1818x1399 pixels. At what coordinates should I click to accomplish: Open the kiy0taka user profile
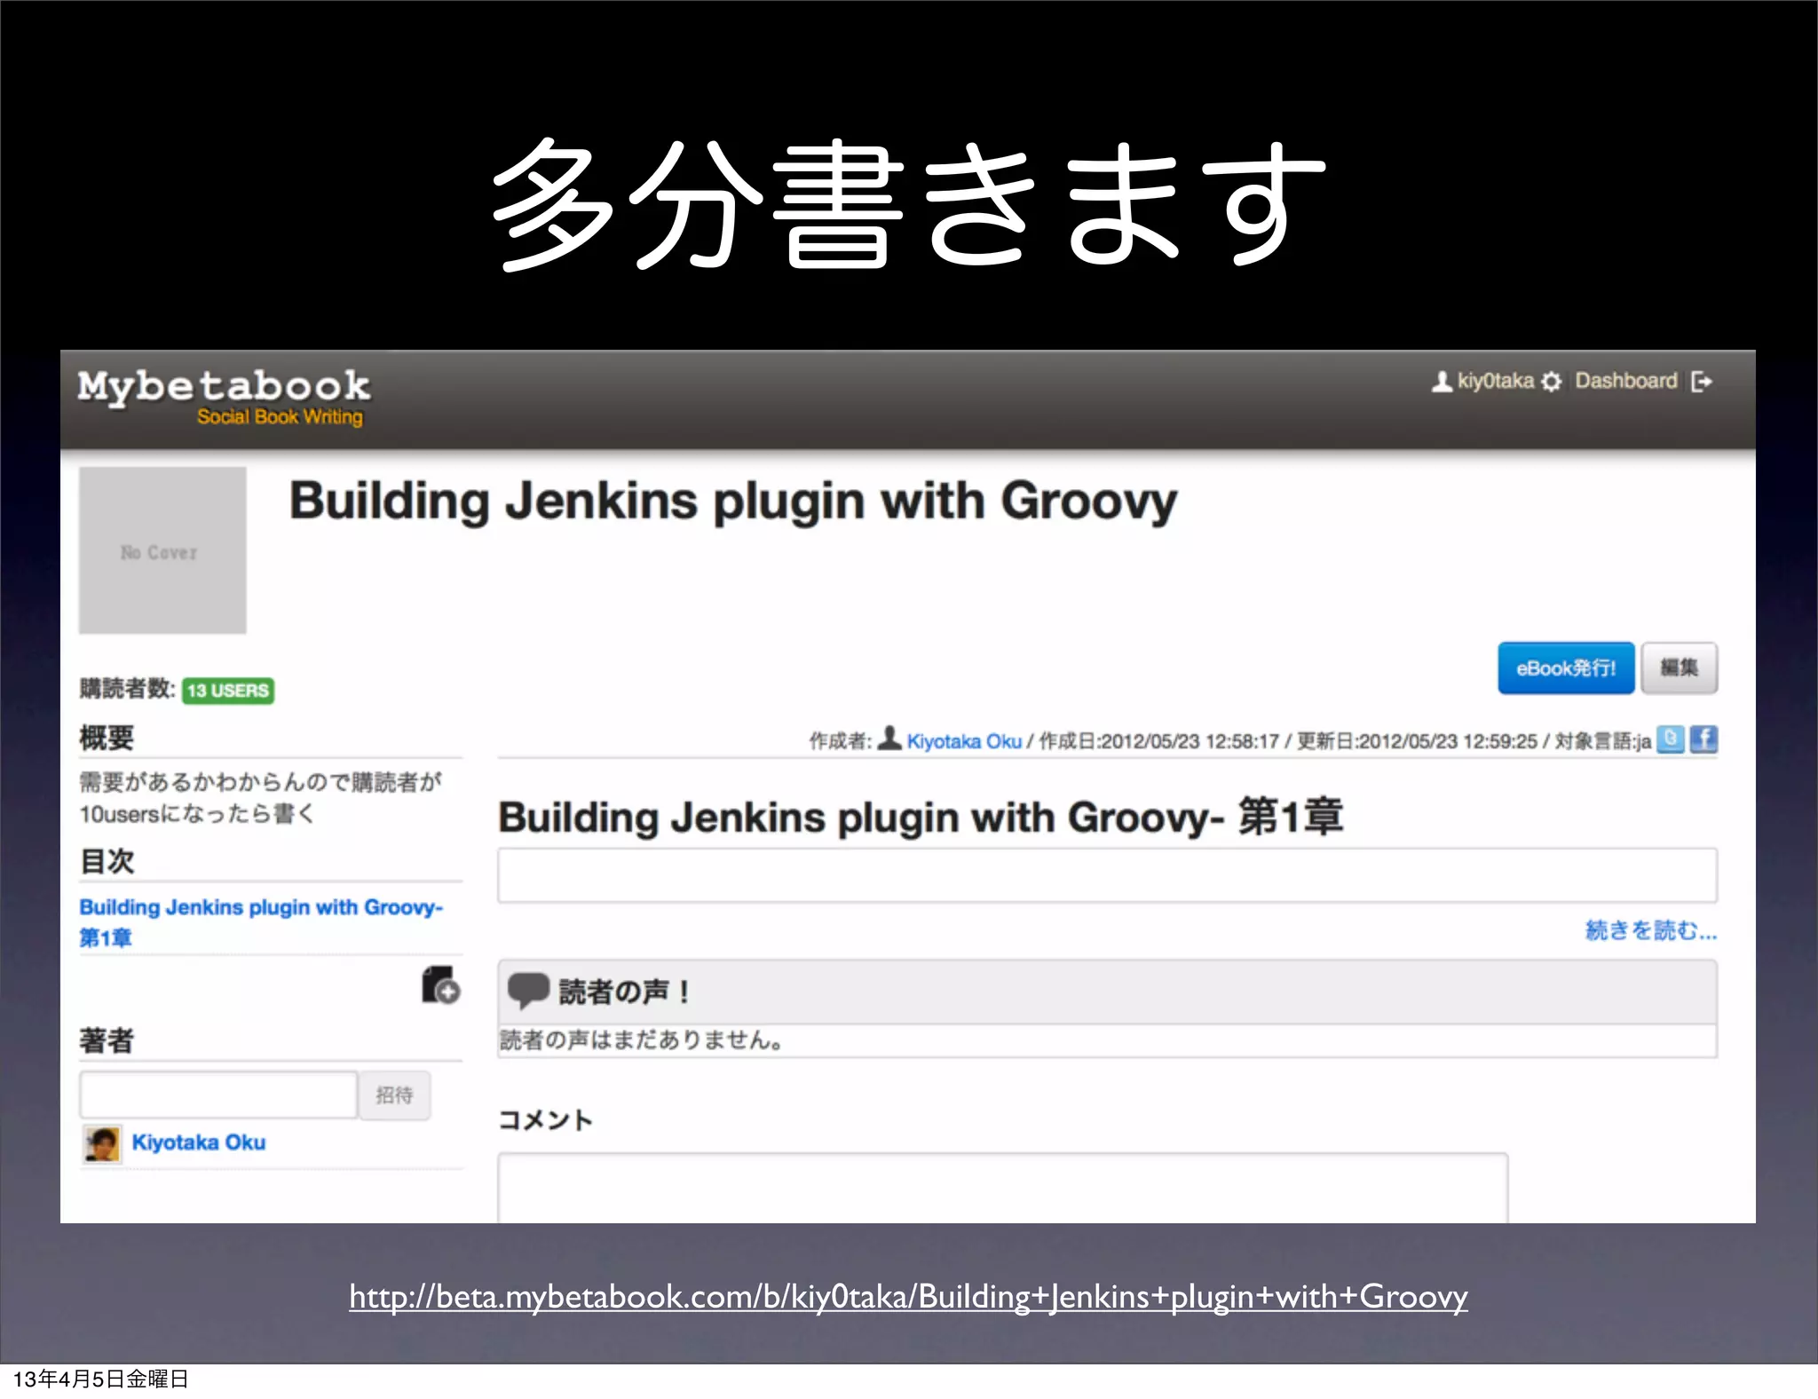click(x=1495, y=381)
